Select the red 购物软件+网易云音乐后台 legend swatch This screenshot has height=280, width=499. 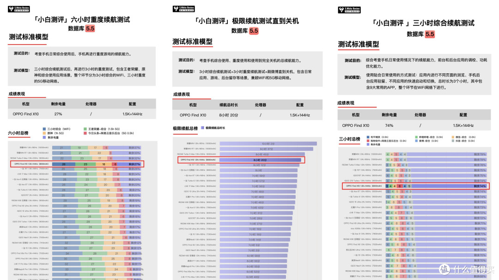click(368, 141)
